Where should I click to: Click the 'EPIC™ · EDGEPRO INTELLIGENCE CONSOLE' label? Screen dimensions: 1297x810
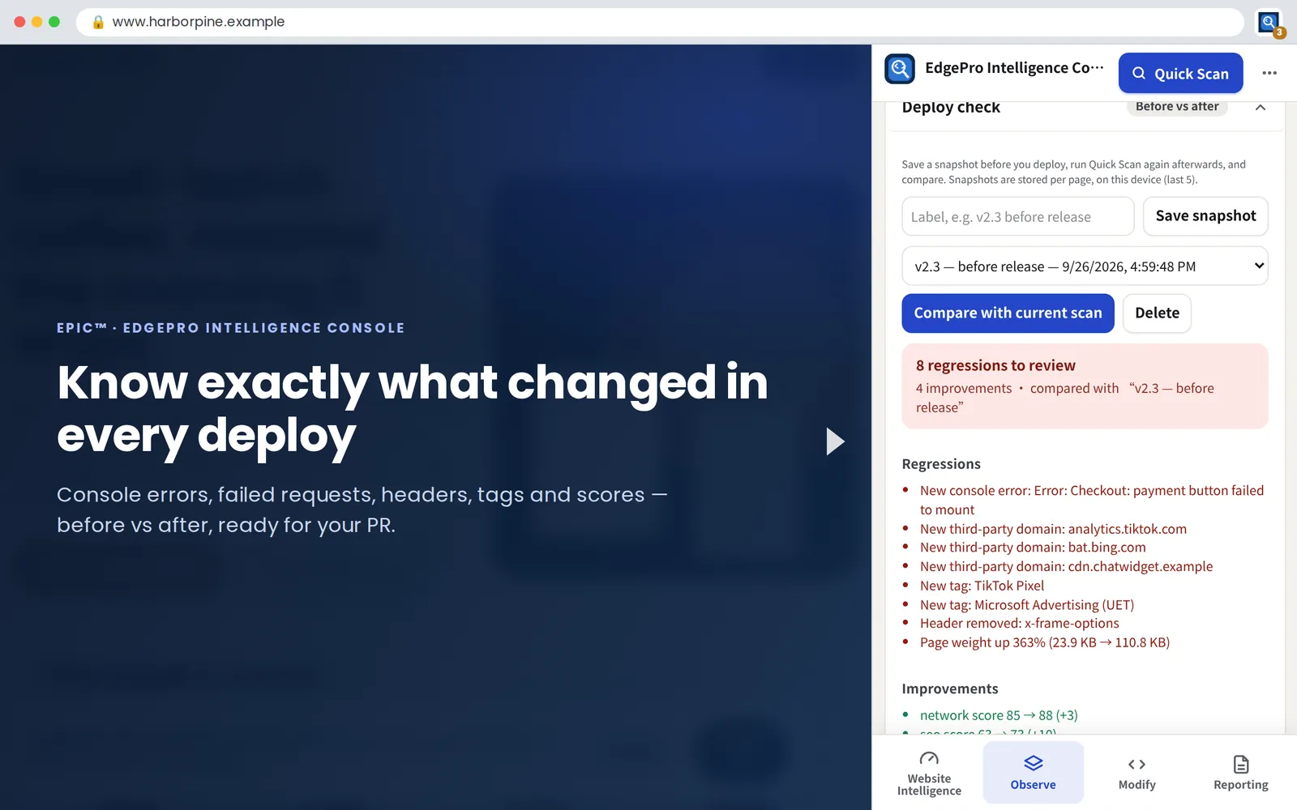pyautogui.click(x=231, y=328)
